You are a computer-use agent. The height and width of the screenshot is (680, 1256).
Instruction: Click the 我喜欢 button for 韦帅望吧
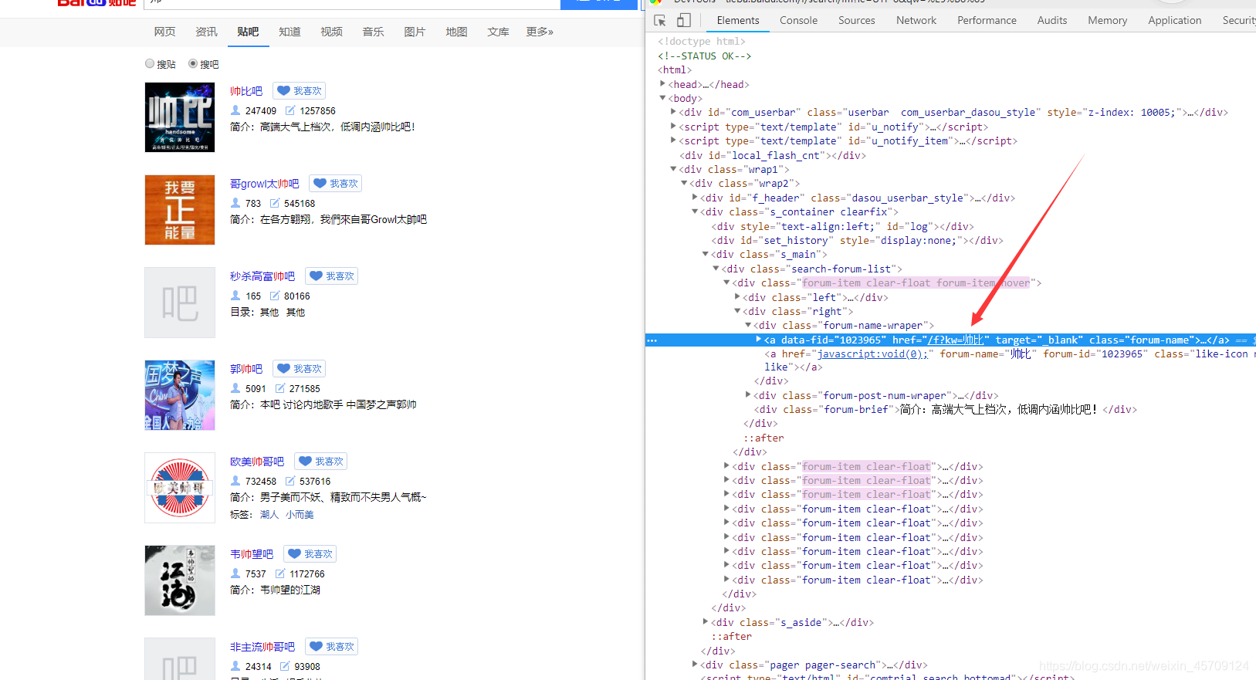pyautogui.click(x=310, y=554)
